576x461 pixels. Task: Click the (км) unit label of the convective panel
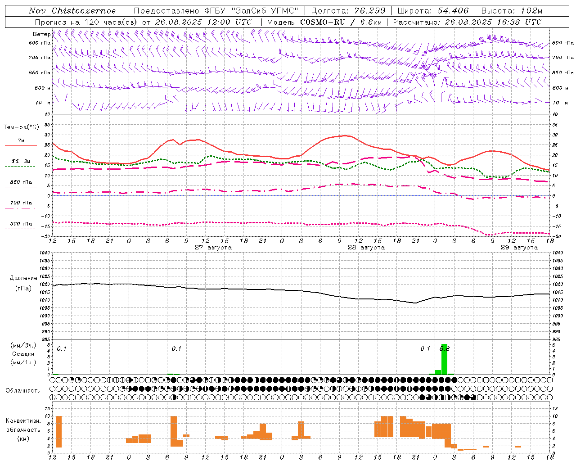[23, 438]
